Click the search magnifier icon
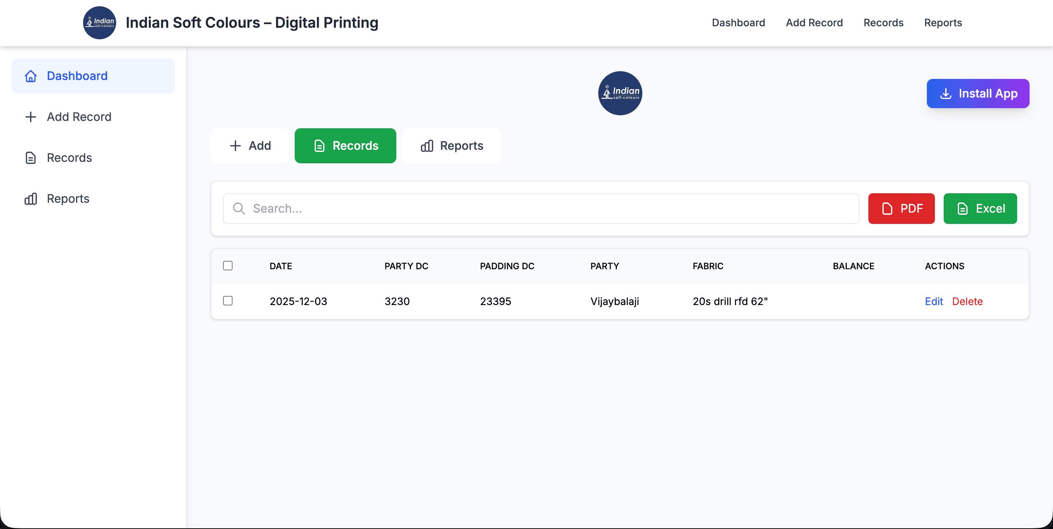 239,208
